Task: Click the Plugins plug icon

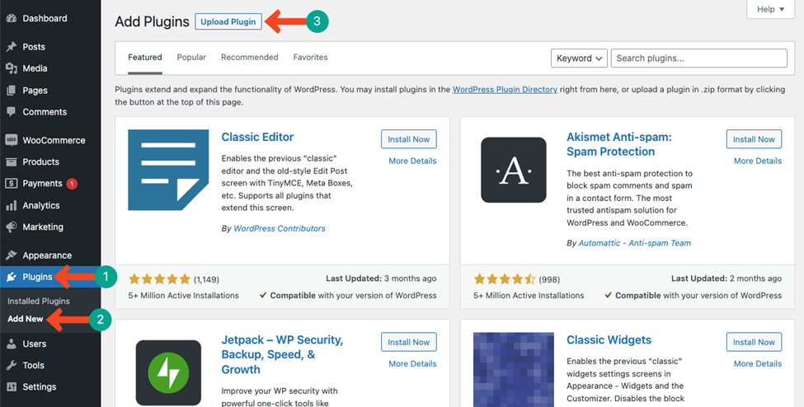Action: coord(12,277)
